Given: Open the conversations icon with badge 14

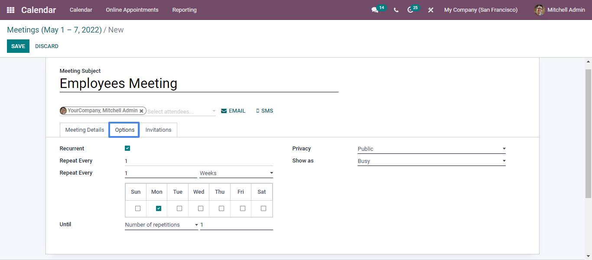Looking at the screenshot, I should (x=375, y=10).
